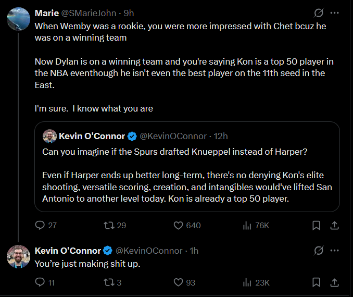The height and width of the screenshot is (297, 353).
Task: Open more options menu on Marie's tweet
Action: pyautogui.click(x=335, y=13)
